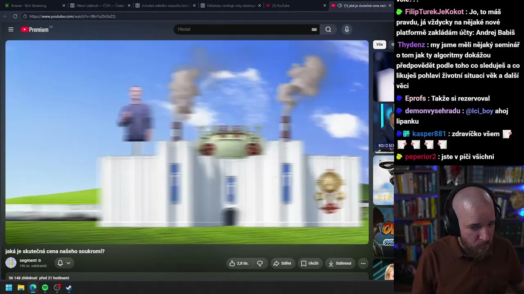Reload the page in the browser
The width and height of the screenshot is (524, 294).
click(15, 16)
